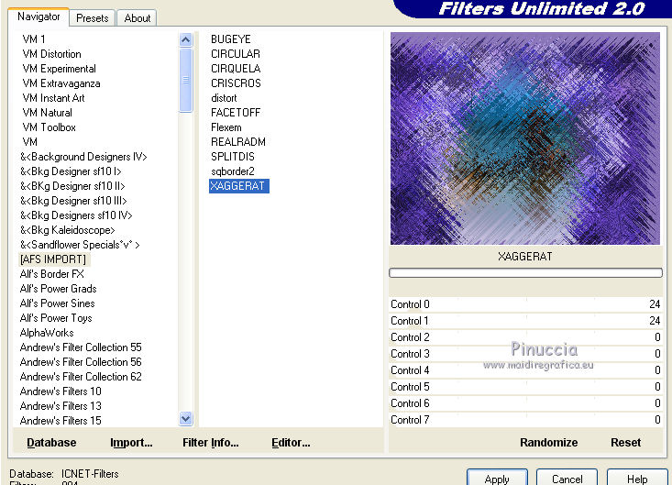Select Andrew's Filters 13
The height and width of the screenshot is (485, 672).
point(61,406)
